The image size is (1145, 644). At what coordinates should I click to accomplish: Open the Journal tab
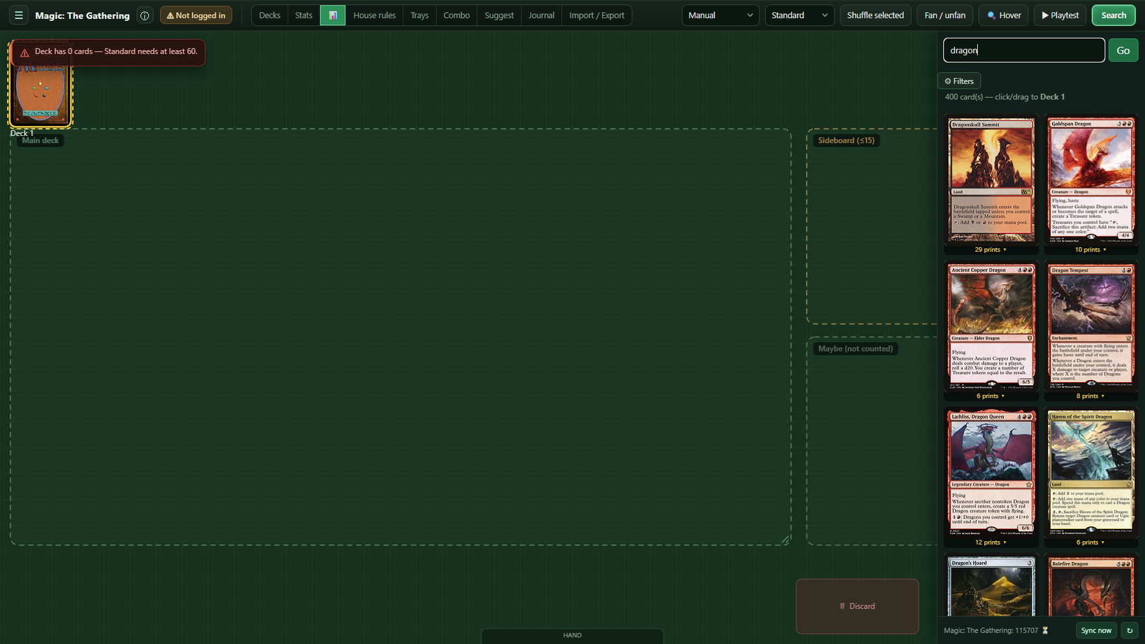click(541, 15)
